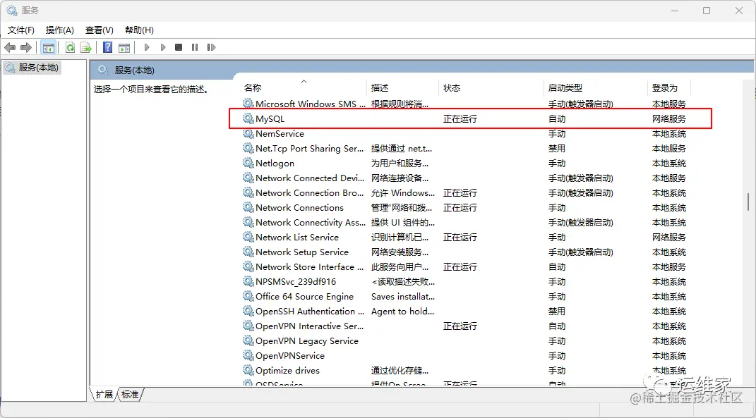The height and width of the screenshot is (418, 756).
Task: Select the NemService service name
Action: pos(280,133)
